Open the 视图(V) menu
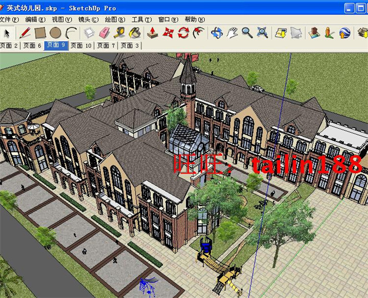The width and height of the screenshot is (368, 298). click(62, 20)
